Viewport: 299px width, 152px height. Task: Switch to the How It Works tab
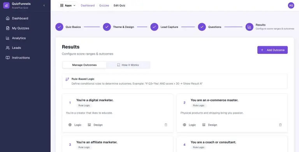click(x=128, y=65)
